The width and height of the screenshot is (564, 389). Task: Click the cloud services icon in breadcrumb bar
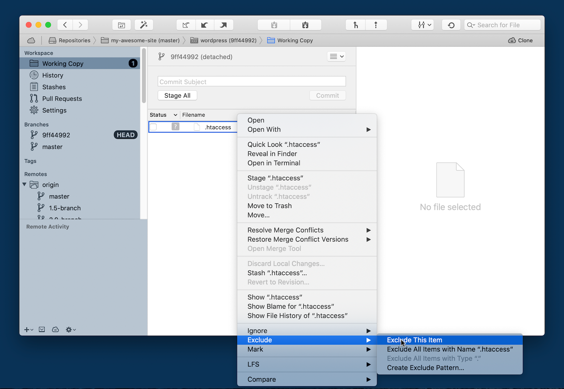pyautogui.click(x=31, y=40)
